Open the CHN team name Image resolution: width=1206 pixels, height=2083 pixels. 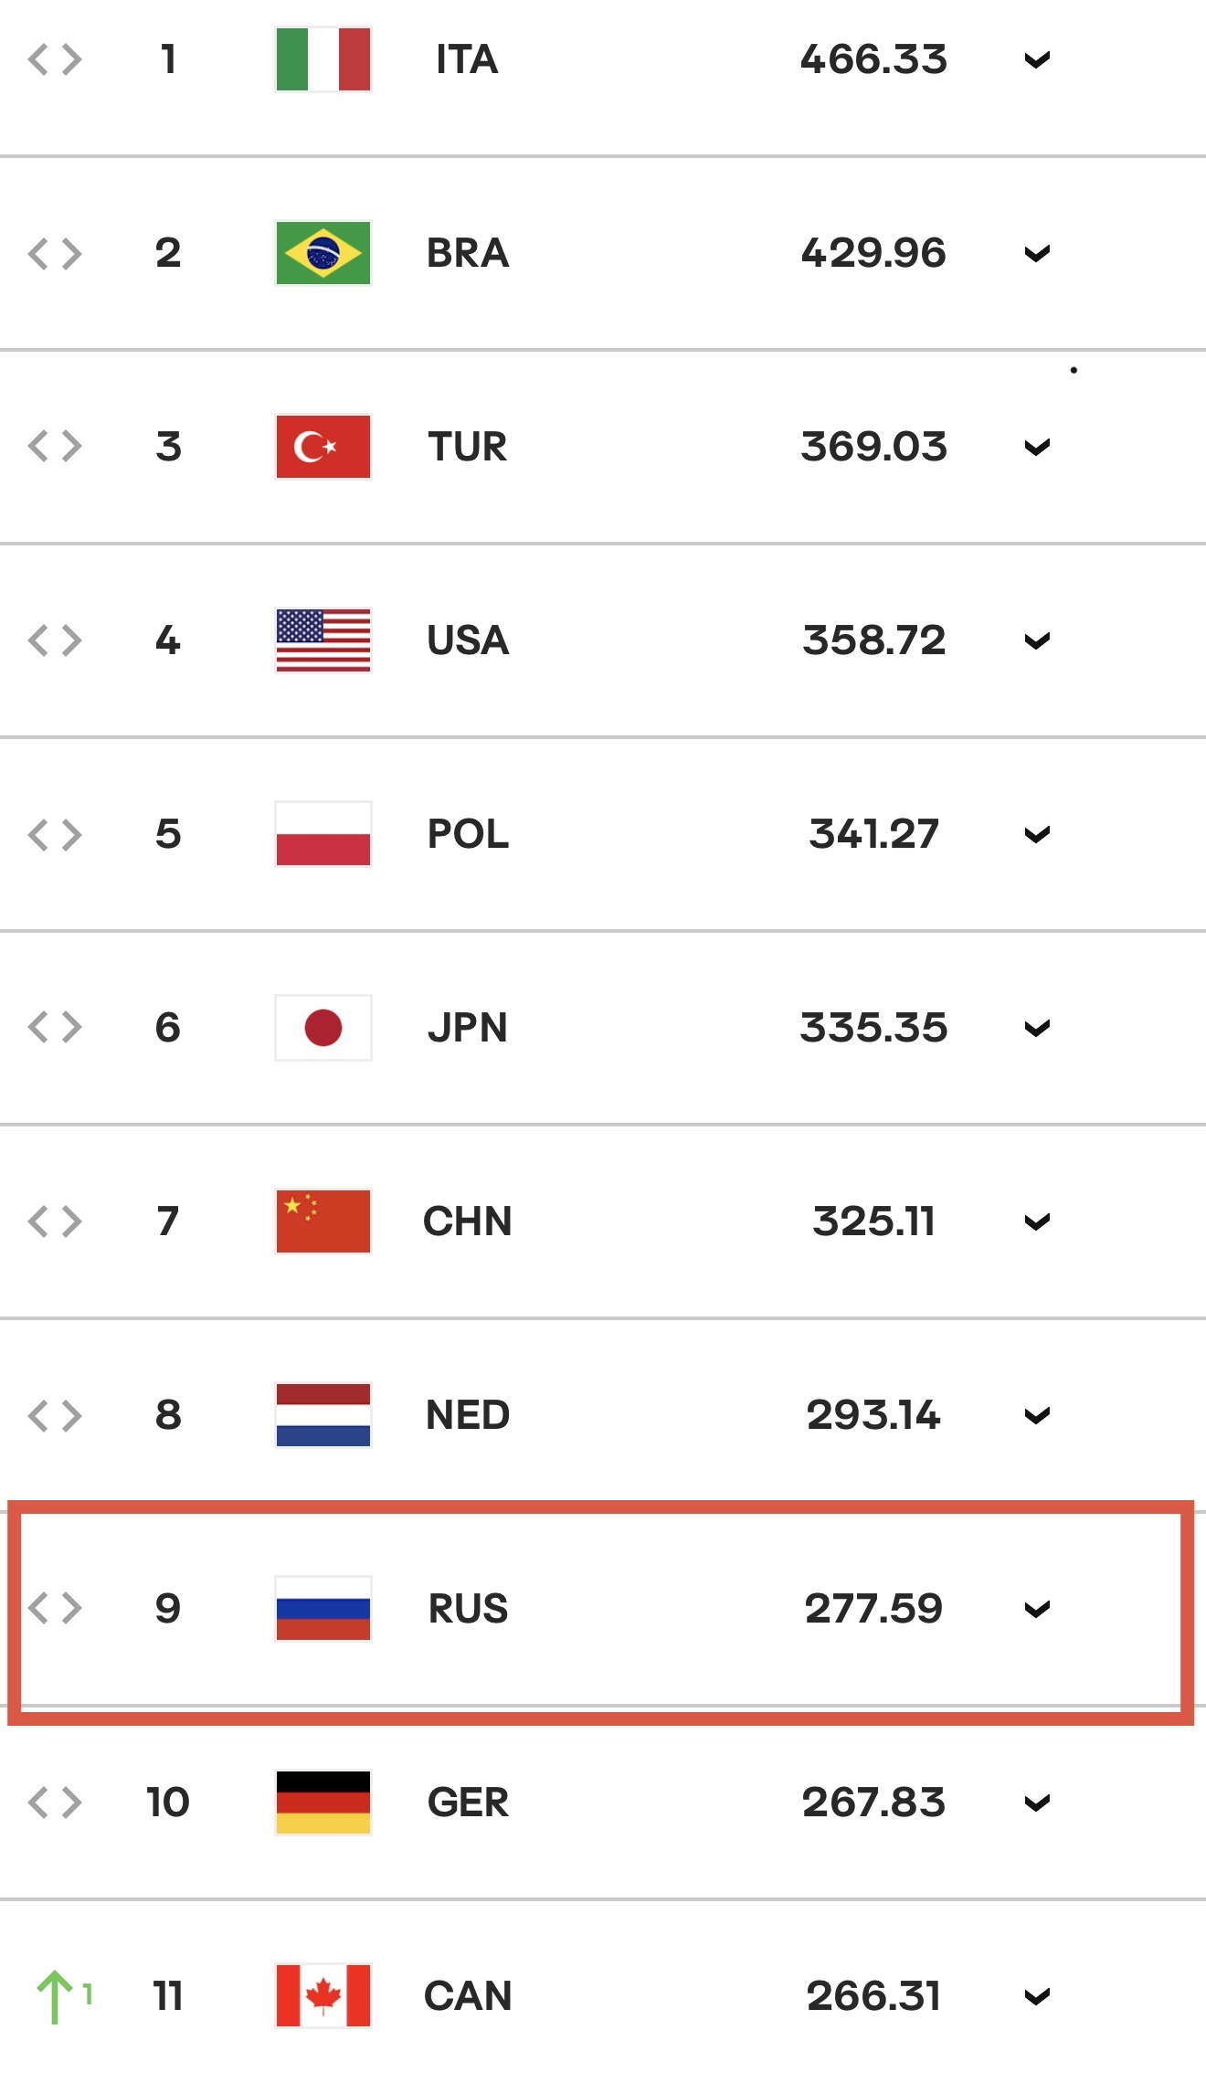(468, 1221)
